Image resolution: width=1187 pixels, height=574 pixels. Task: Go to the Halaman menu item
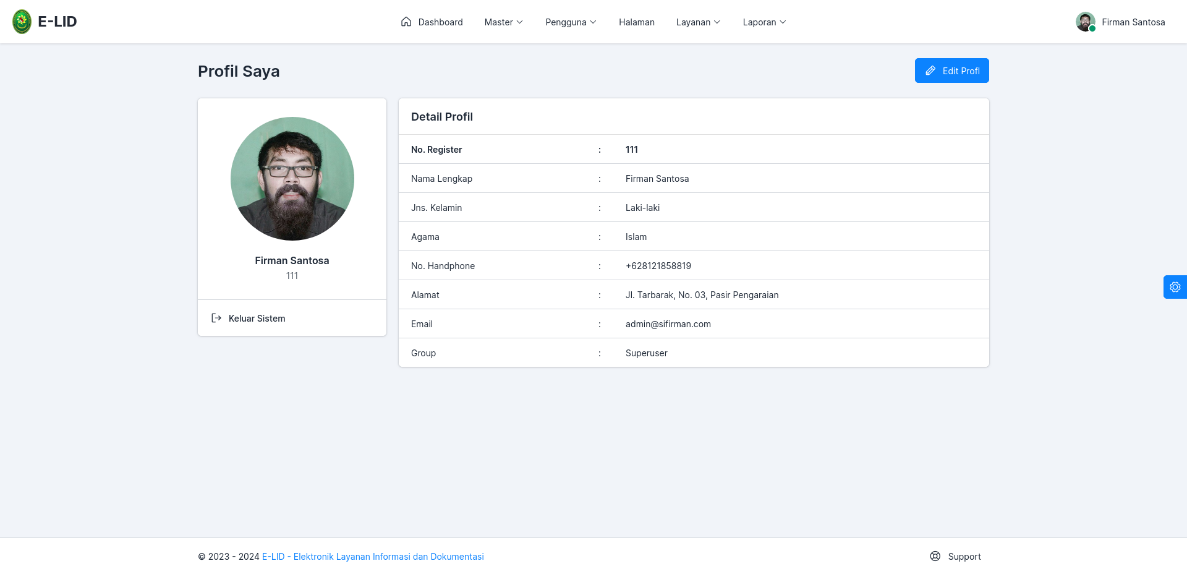click(637, 22)
